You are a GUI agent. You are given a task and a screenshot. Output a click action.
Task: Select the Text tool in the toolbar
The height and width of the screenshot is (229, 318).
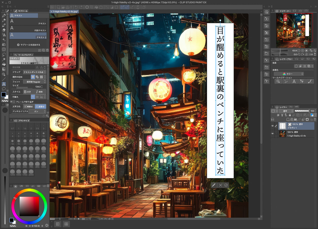coord(4,84)
